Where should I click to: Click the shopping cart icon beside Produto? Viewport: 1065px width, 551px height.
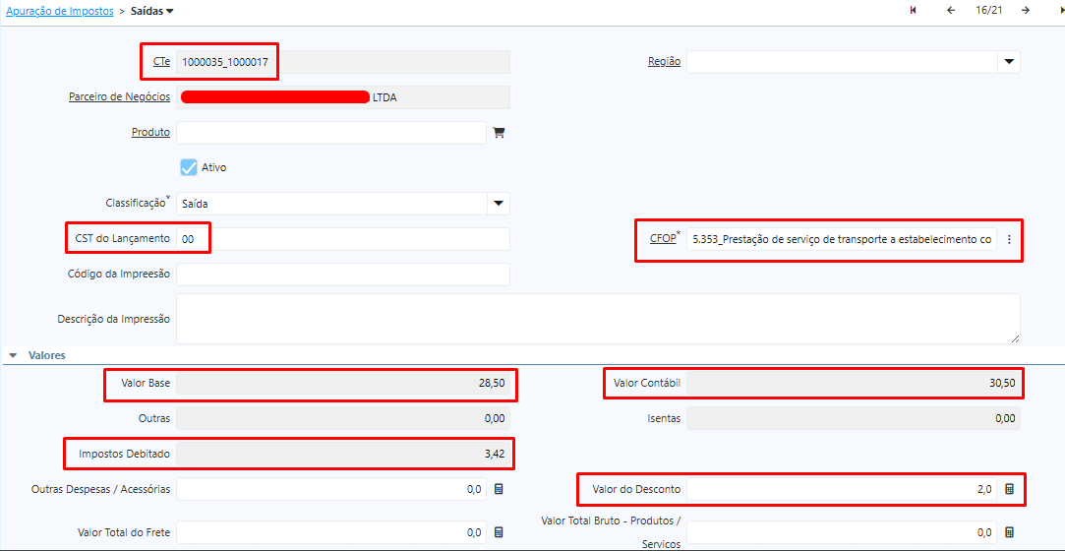[499, 133]
